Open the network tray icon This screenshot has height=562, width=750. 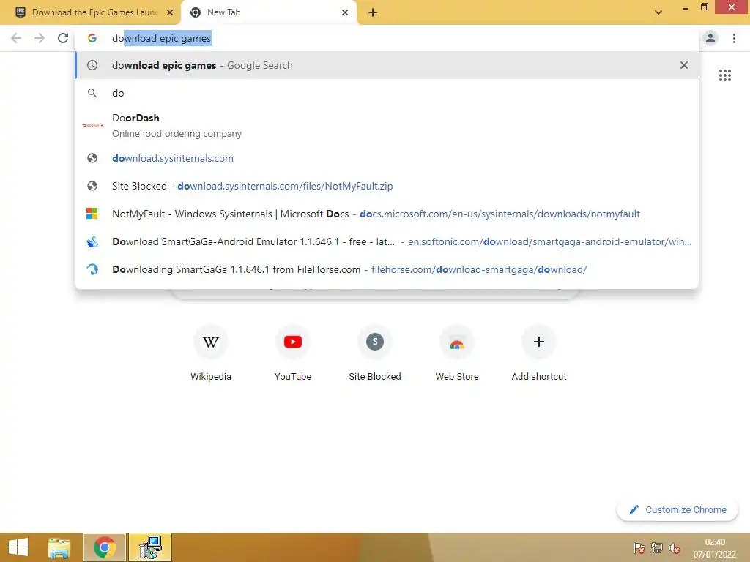(x=657, y=548)
